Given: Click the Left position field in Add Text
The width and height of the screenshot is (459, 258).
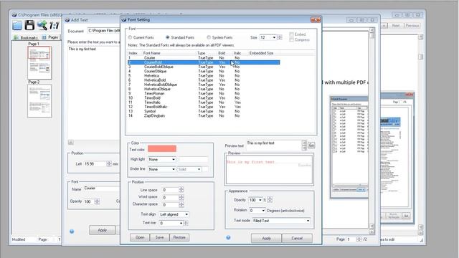Looking at the screenshot, I should (95, 164).
